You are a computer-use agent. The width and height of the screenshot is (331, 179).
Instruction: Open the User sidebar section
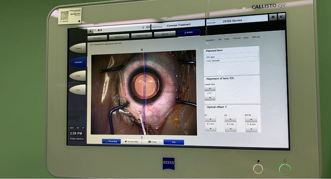pyautogui.click(x=78, y=90)
